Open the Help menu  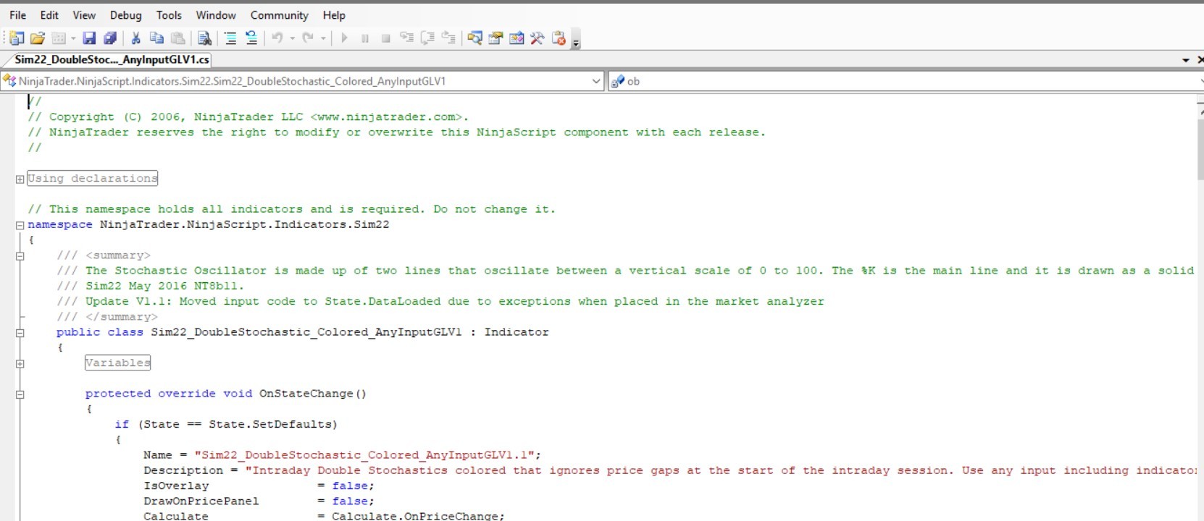click(x=334, y=15)
